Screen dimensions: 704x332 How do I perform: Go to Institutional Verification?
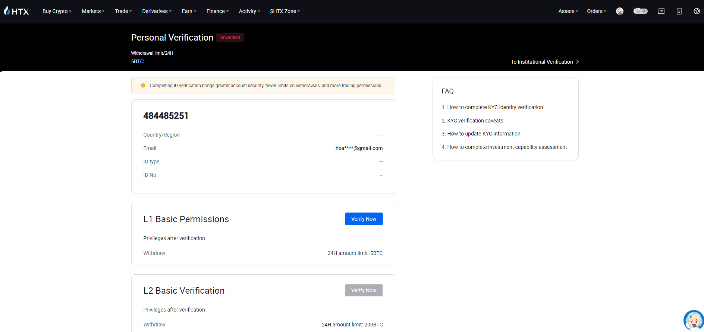545,62
